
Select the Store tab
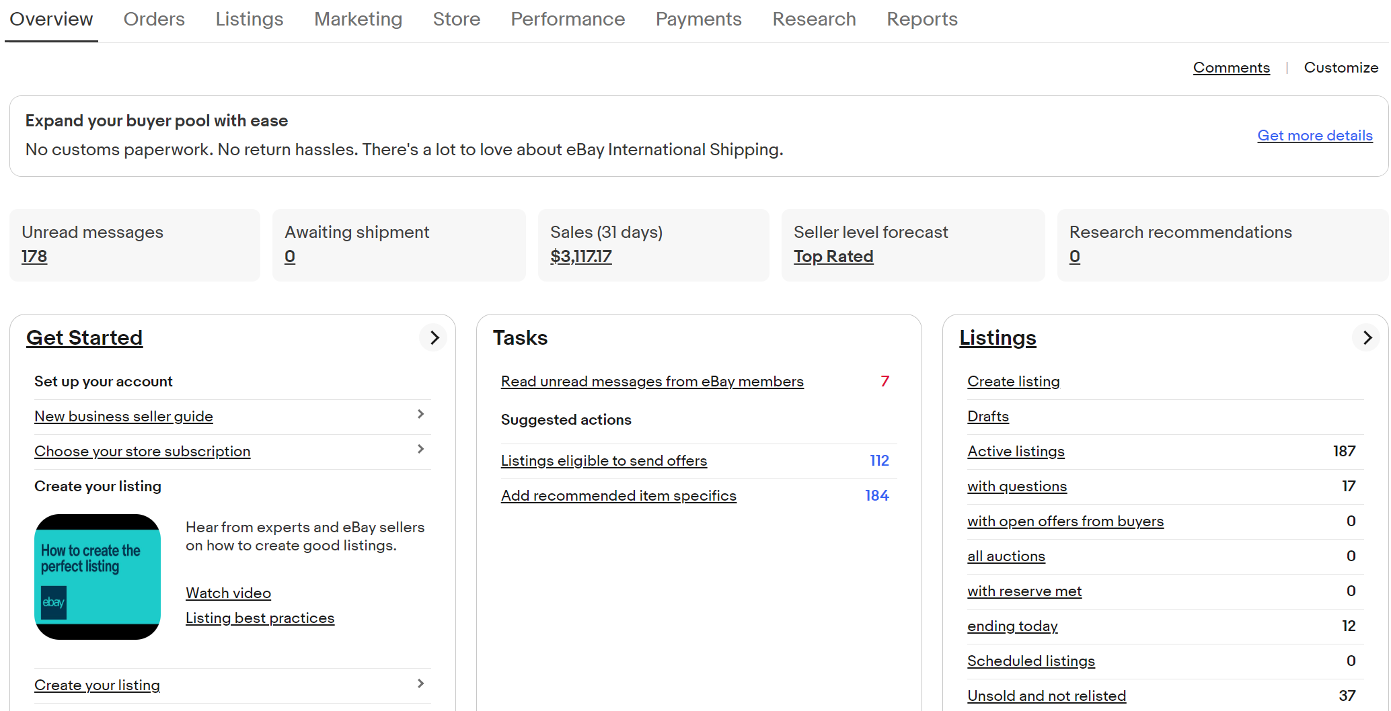456,19
